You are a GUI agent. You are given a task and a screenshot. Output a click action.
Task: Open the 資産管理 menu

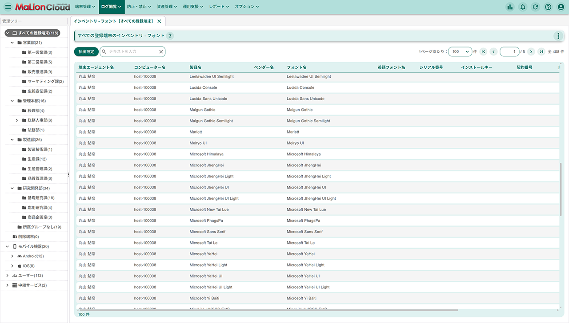(167, 7)
